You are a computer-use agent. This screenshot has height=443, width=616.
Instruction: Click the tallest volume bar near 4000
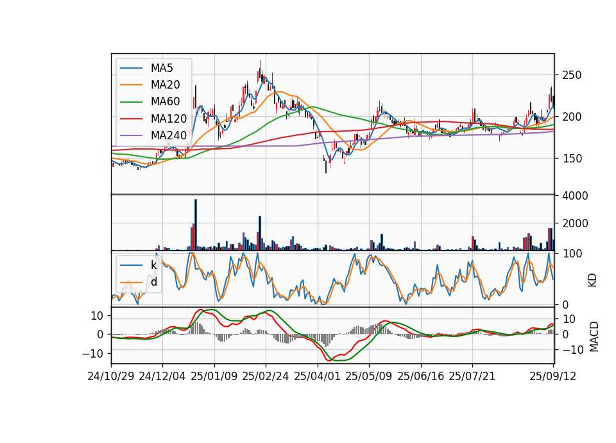[196, 225]
